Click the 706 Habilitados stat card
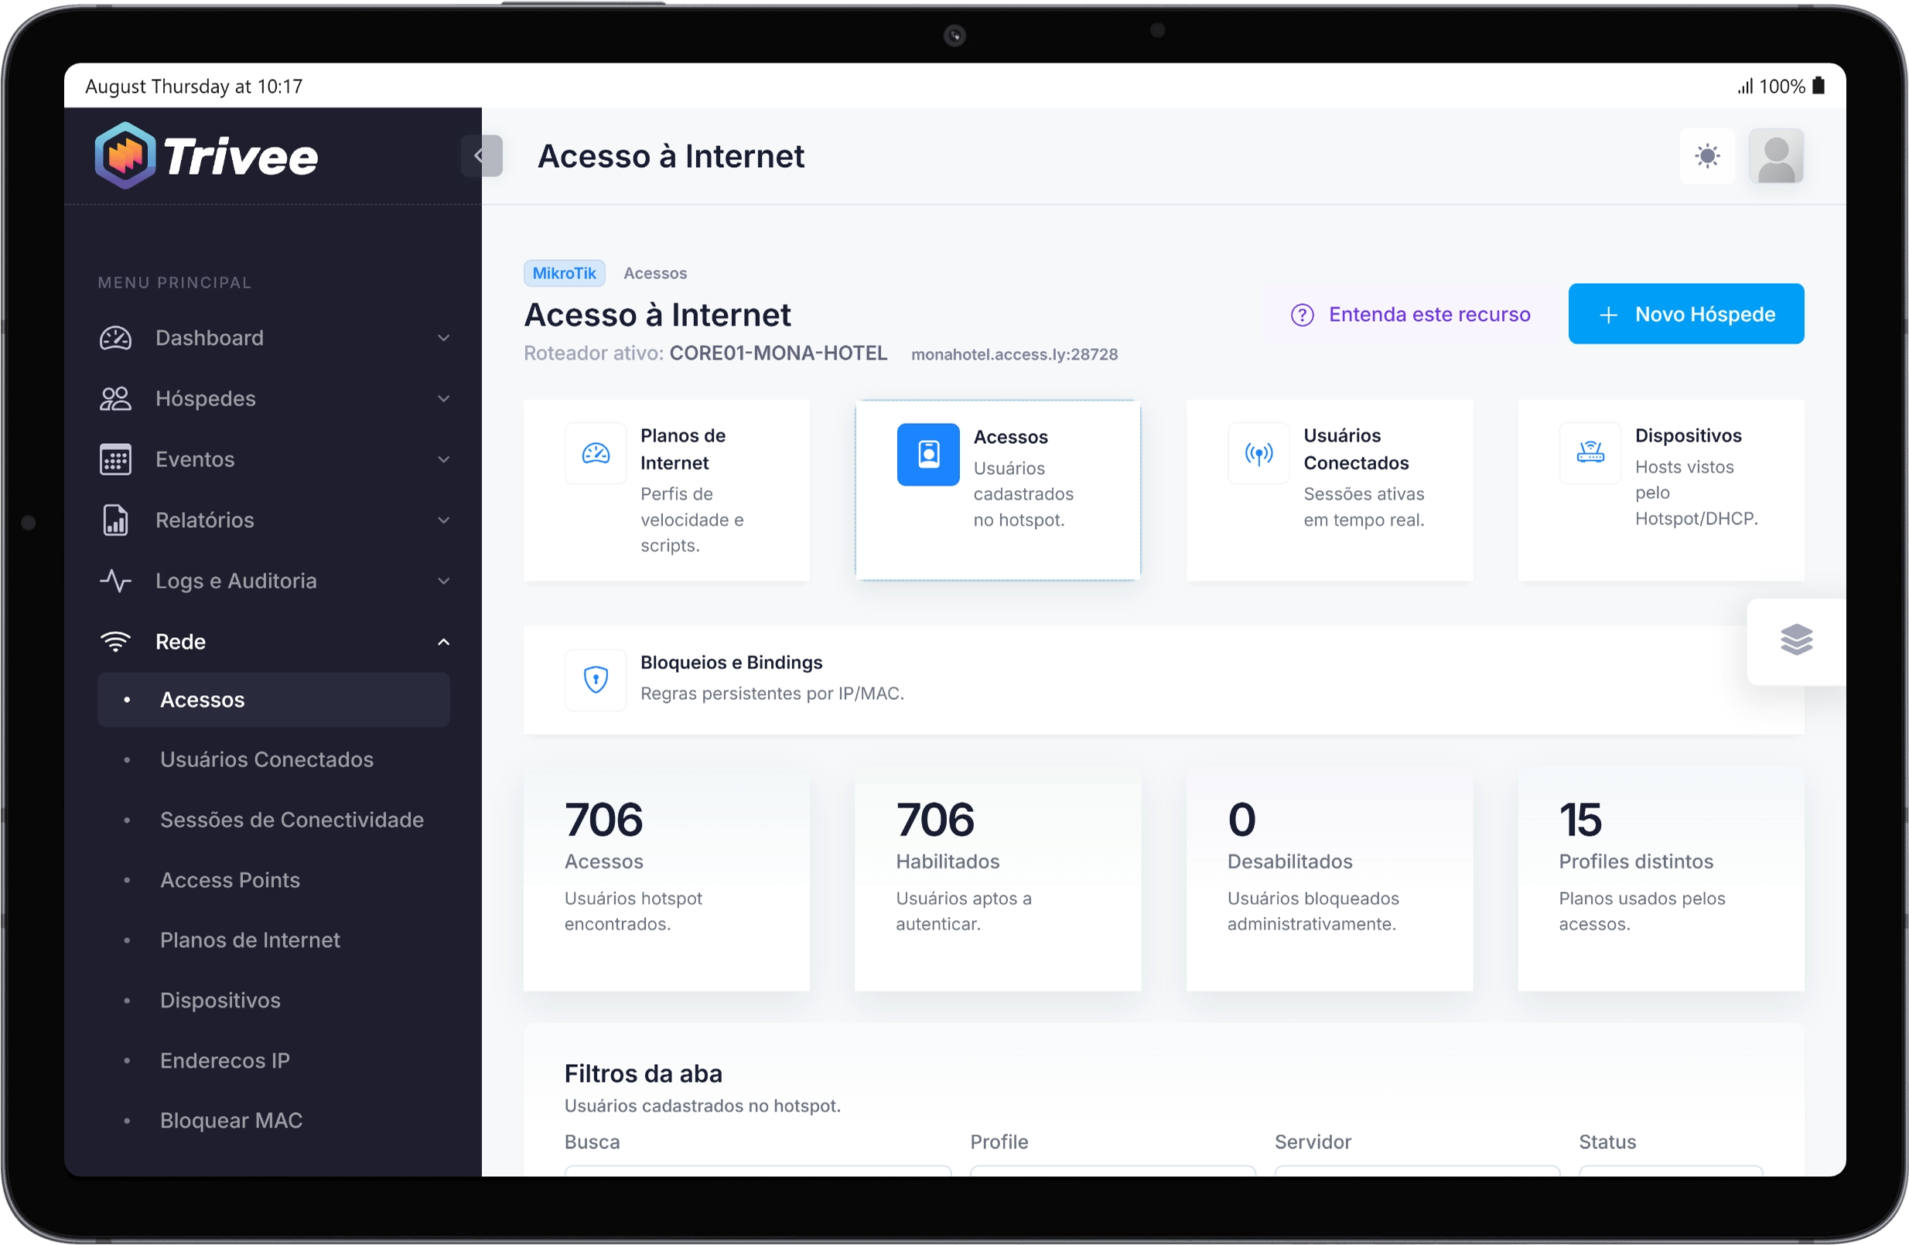This screenshot has height=1245, width=1909. pyautogui.click(x=998, y=879)
